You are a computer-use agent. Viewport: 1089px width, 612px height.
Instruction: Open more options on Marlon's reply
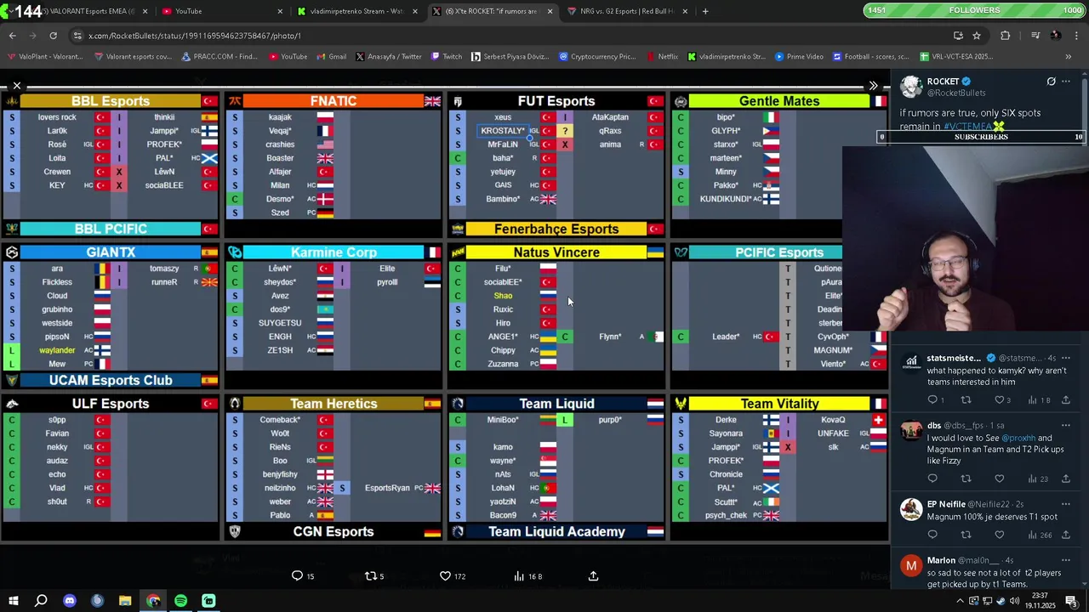pos(1066,560)
